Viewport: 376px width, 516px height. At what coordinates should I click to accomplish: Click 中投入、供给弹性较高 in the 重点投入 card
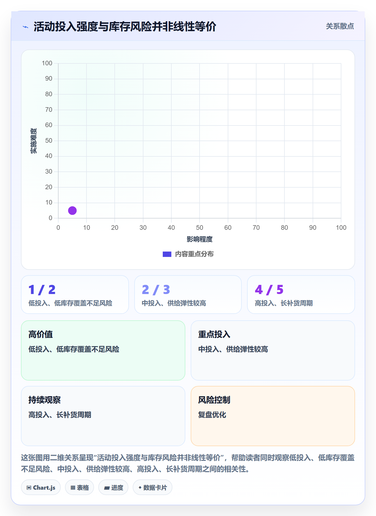[x=233, y=349]
